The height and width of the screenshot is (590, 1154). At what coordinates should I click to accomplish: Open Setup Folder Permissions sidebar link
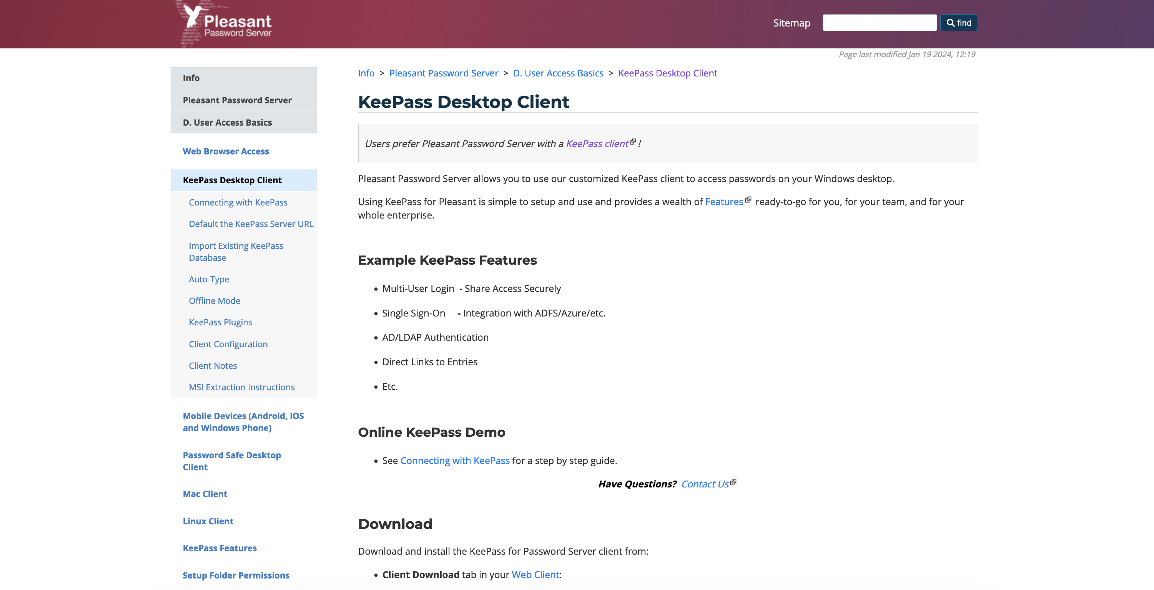coord(236,575)
